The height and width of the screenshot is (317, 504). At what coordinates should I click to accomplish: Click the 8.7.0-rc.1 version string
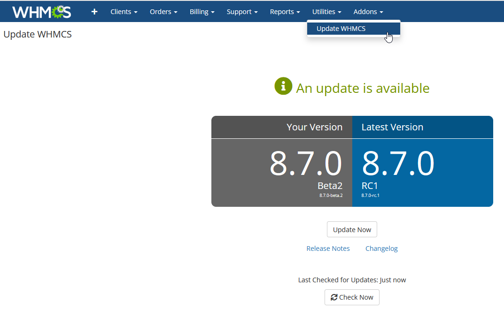coord(370,195)
